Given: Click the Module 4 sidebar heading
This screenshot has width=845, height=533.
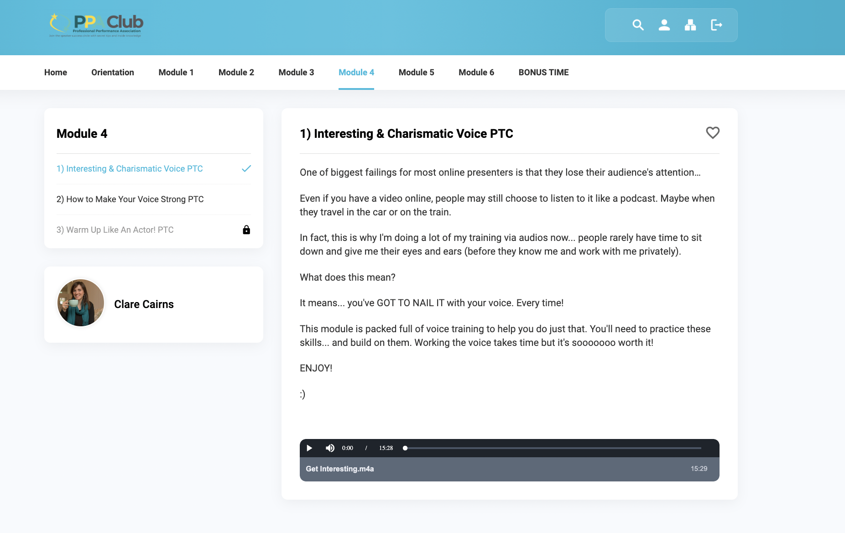Looking at the screenshot, I should click(x=82, y=134).
